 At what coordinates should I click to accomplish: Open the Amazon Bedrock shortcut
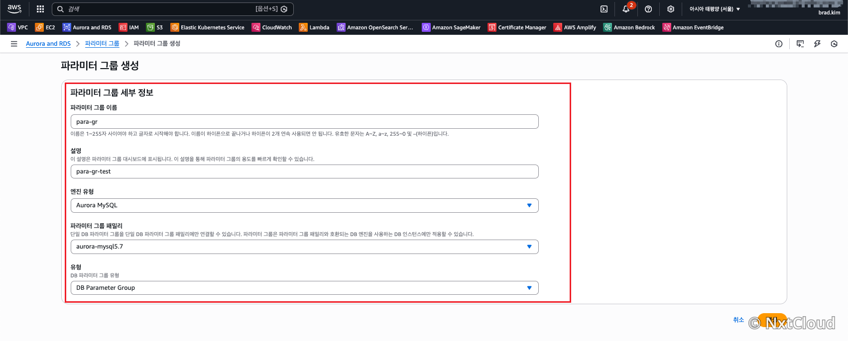click(x=629, y=27)
